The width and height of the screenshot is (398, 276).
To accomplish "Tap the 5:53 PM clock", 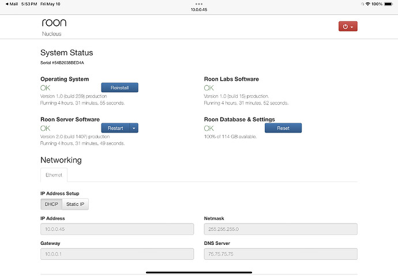I will coord(29,4).
